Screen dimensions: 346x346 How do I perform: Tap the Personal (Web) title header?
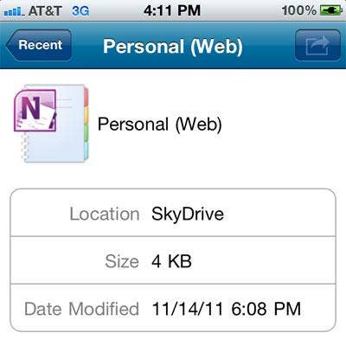(173, 46)
